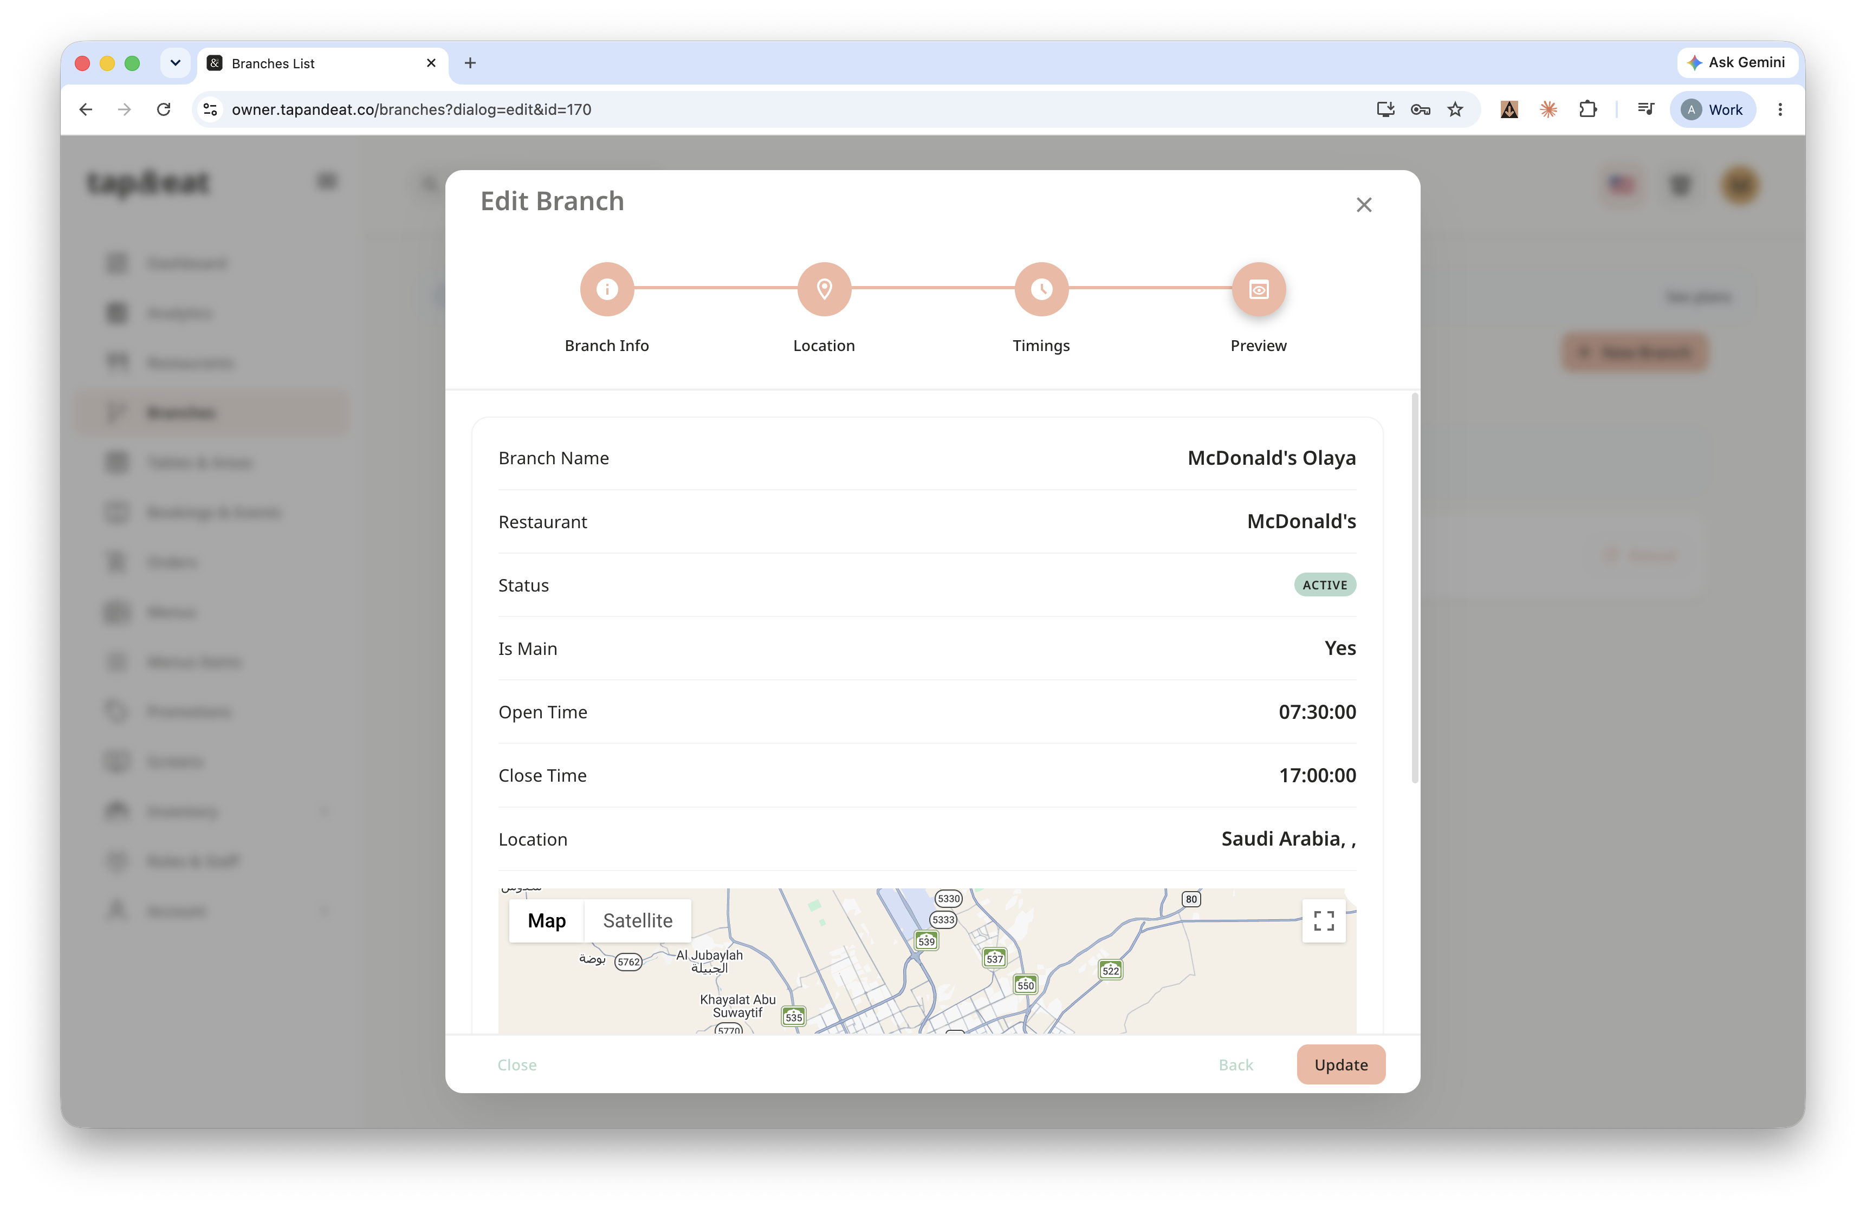View site information icon in address bar
1866x1208 pixels.
(x=210, y=110)
